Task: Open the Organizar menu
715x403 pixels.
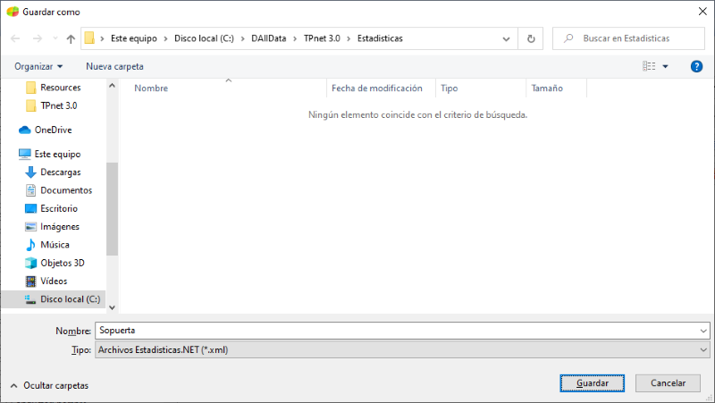Action: [38, 66]
